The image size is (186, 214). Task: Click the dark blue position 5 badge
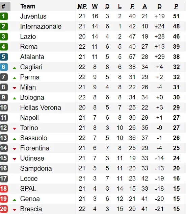pyautogui.click(x=4, y=57)
